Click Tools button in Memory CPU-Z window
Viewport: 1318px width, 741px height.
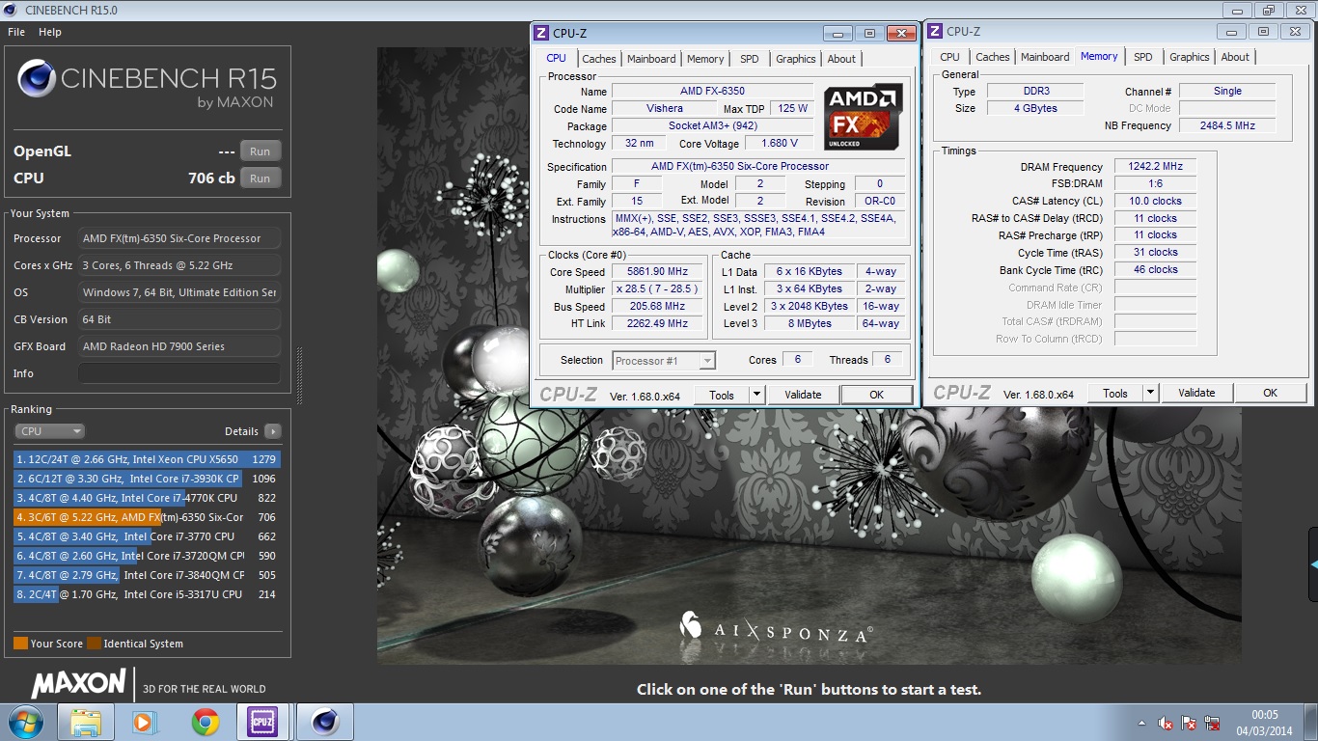click(1115, 393)
